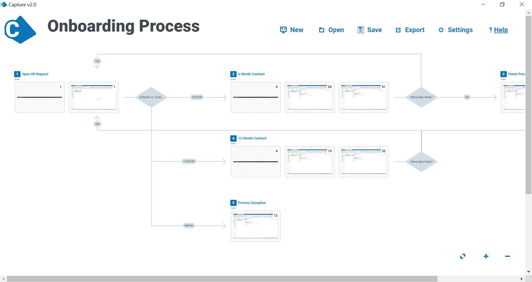Click the 12 Month branch label
The image size is (532, 282).
[x=189, y=161]
